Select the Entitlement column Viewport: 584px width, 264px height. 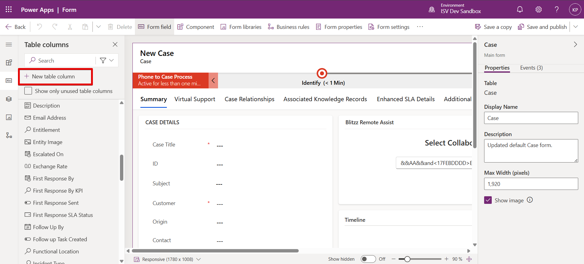point(42,130)
